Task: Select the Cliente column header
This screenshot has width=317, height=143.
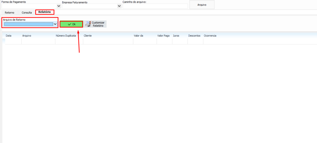Action: pos(88,36)
